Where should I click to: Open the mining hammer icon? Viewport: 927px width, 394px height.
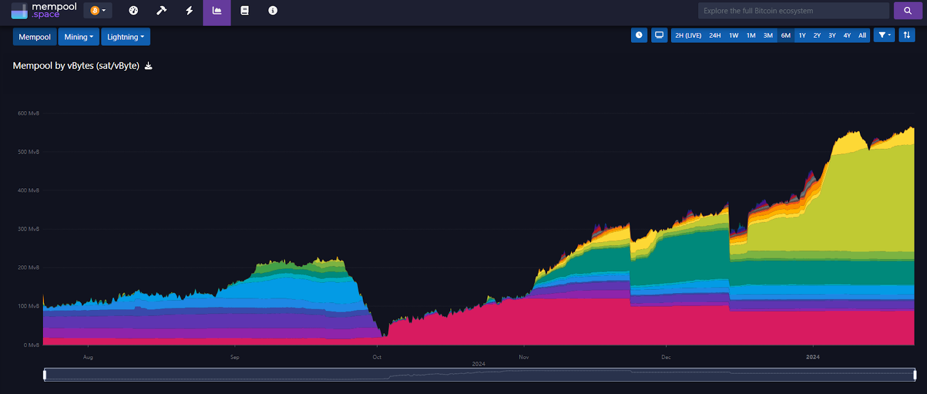point(162,10)
